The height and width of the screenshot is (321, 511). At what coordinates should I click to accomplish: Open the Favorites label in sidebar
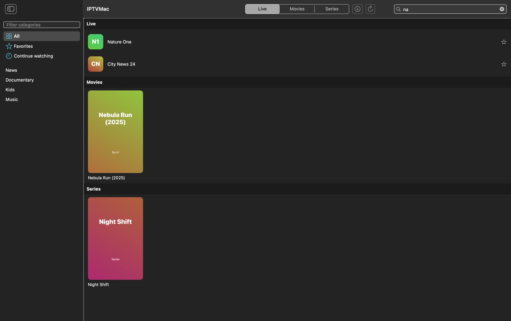point(23,46)
